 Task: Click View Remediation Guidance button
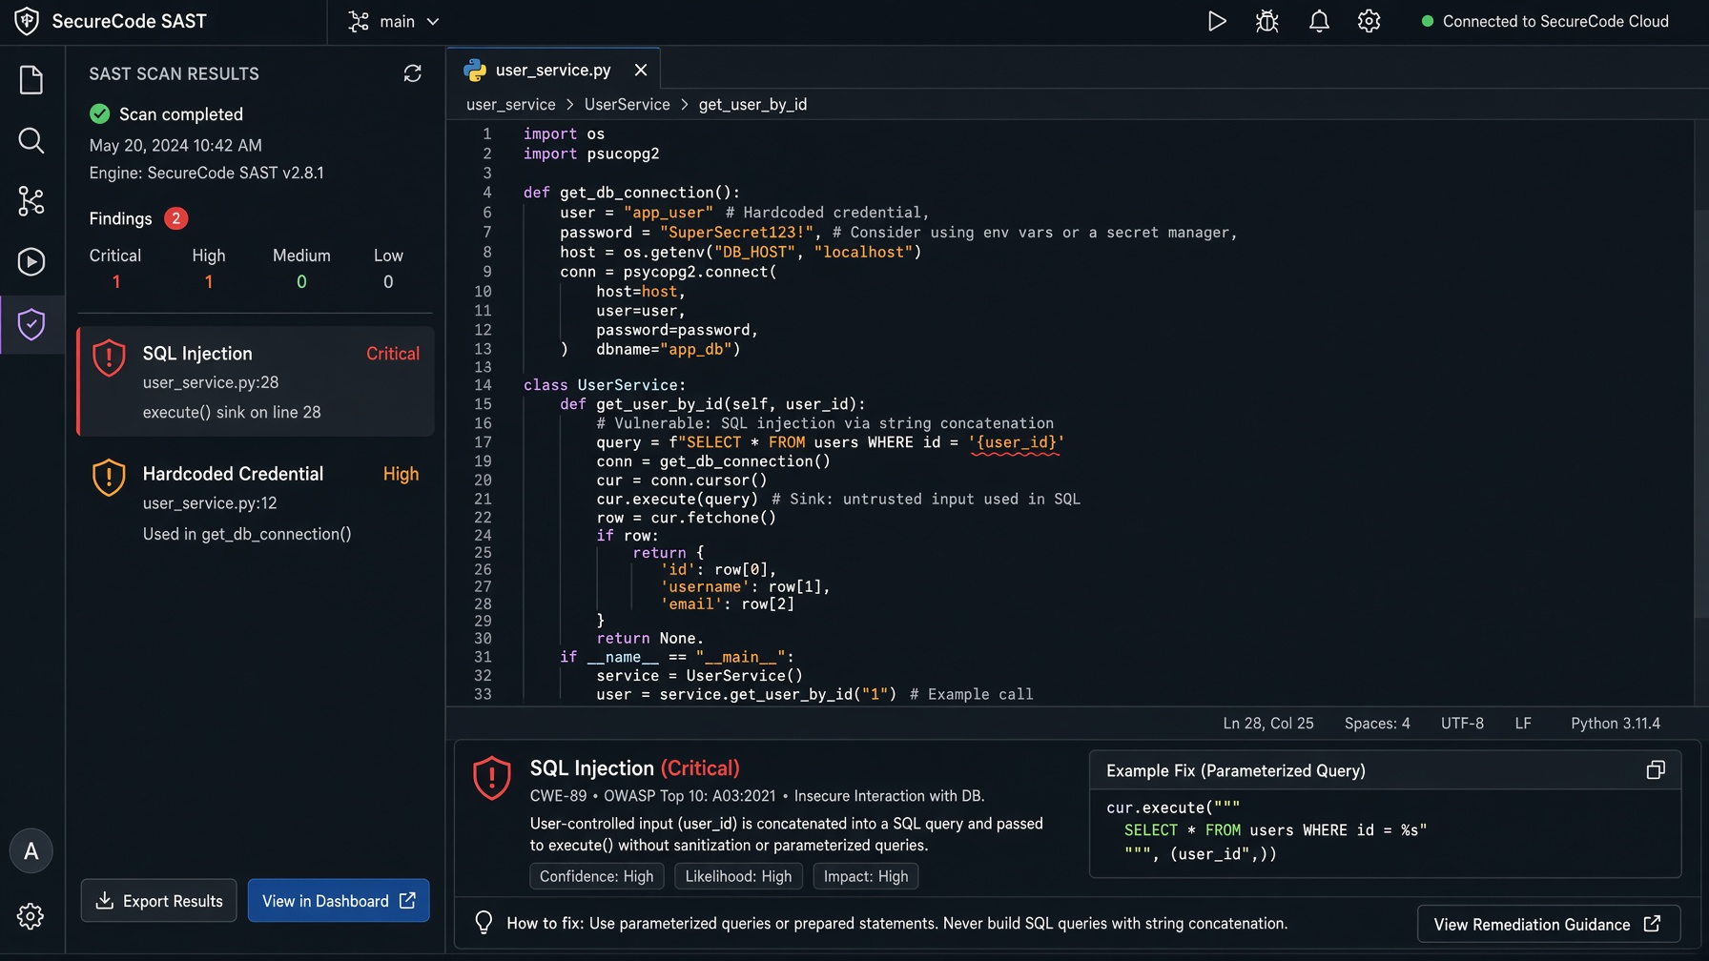pyautogui.click(x=1548, y=924)
